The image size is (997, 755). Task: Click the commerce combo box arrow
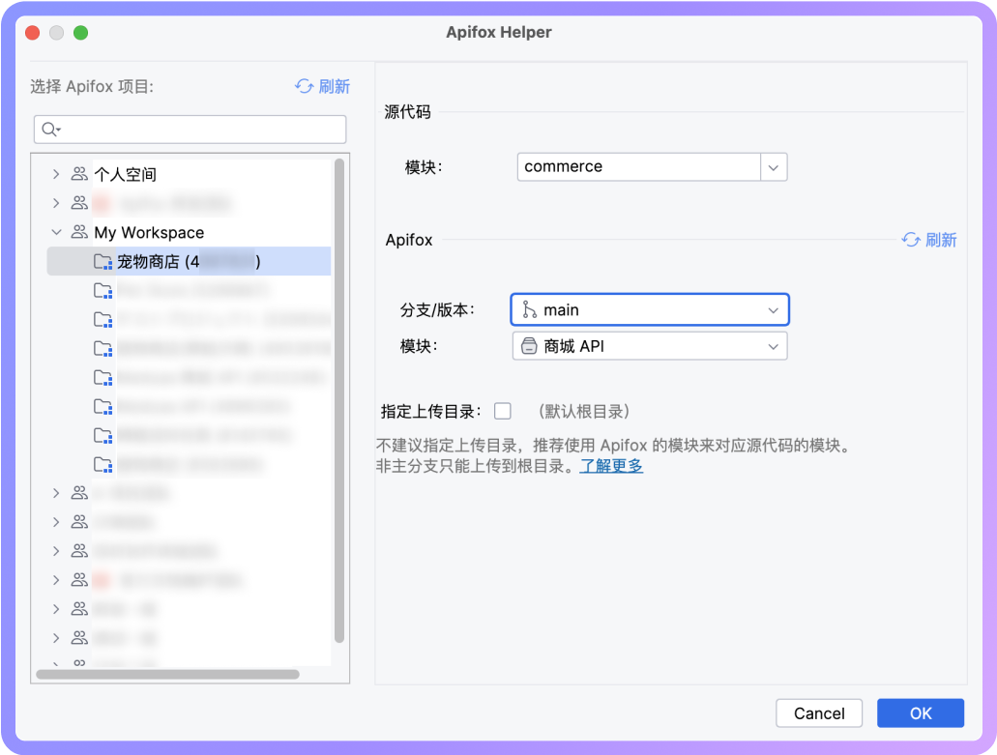774,168
